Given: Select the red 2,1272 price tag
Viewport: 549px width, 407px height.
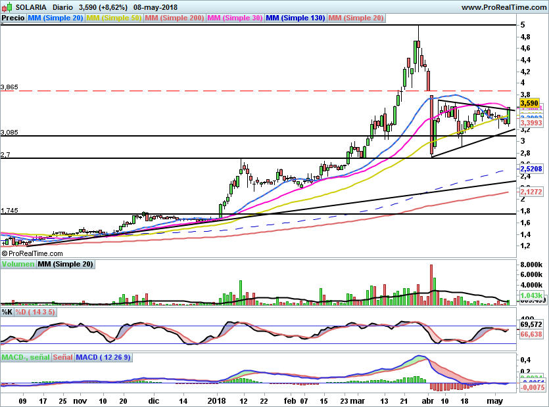Looking at the screenshot, I should 531,192.
